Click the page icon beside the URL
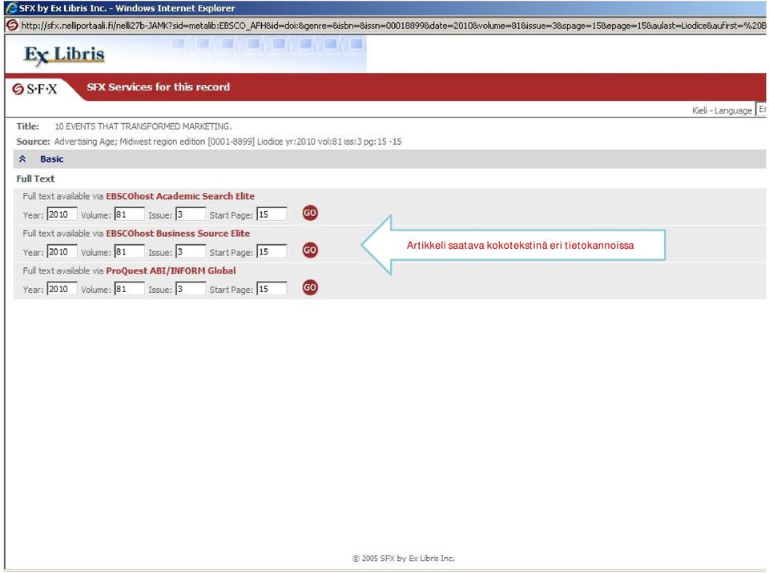Viewport: 769px width, 573px height. click(12, 25)
